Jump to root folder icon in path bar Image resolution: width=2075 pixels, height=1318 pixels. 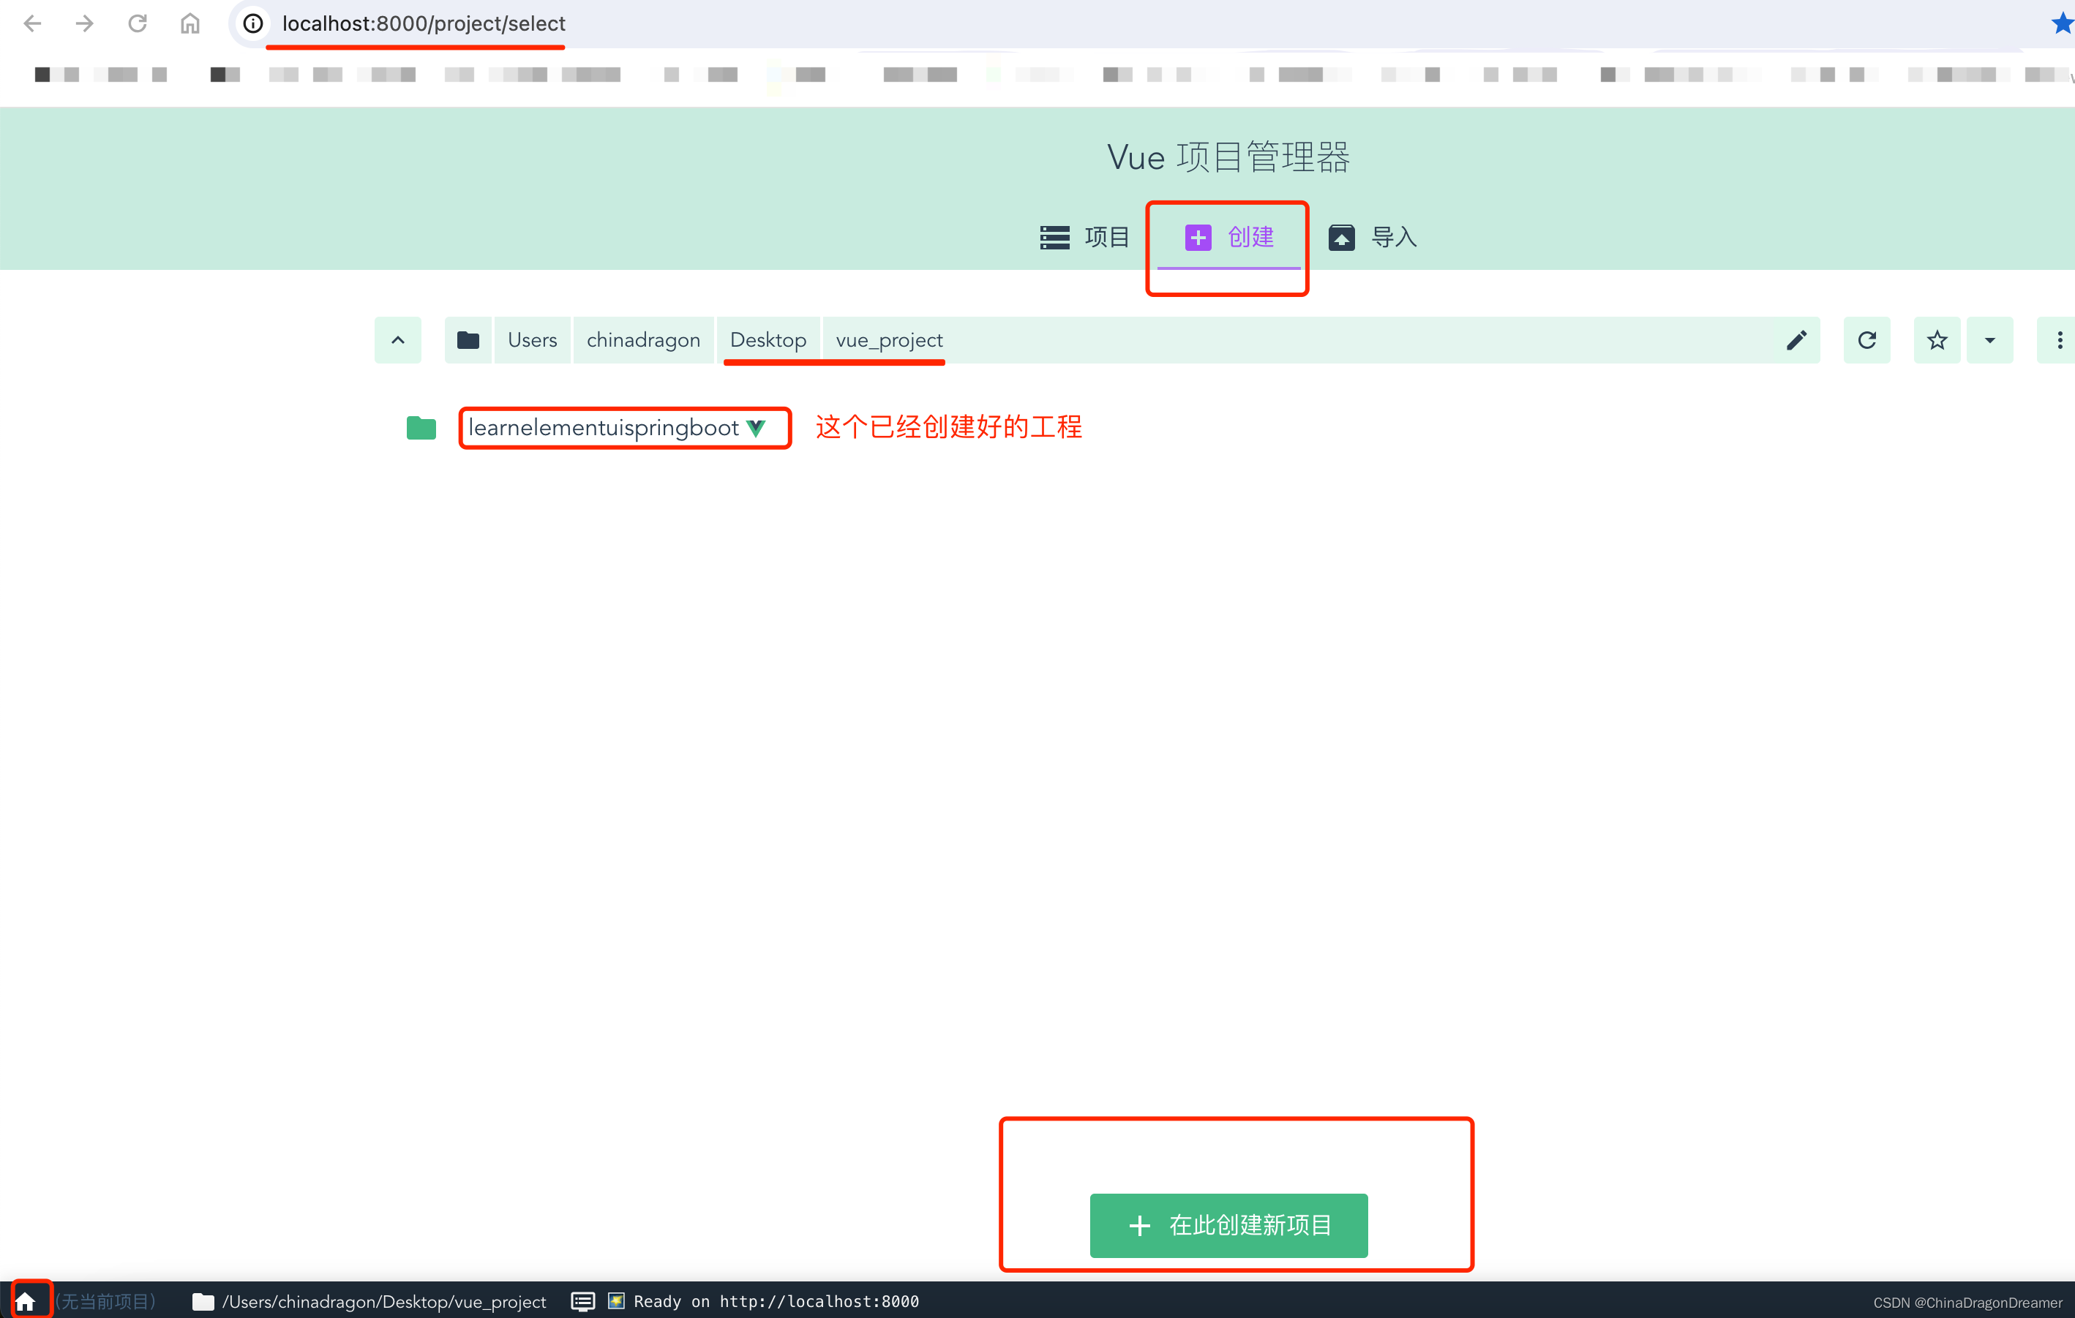[x=468, y=340]
